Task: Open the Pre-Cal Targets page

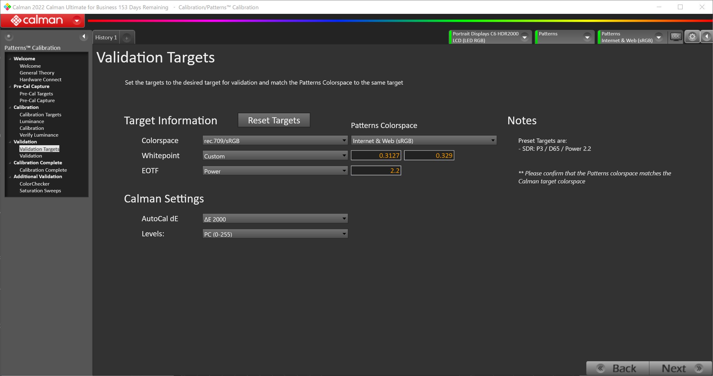Action: point(36,94)
